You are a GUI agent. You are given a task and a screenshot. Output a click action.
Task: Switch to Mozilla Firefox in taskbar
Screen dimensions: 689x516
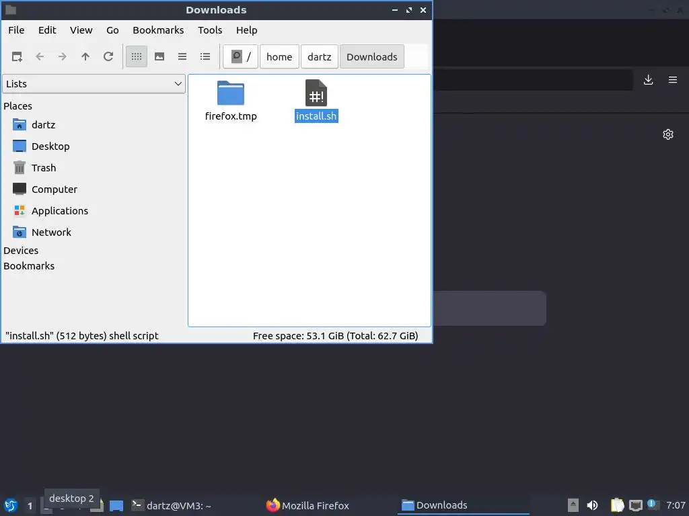(307, 505)
